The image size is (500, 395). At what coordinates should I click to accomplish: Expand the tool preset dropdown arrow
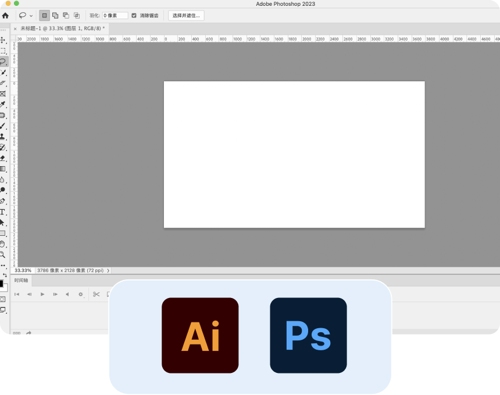pos(31,16)
